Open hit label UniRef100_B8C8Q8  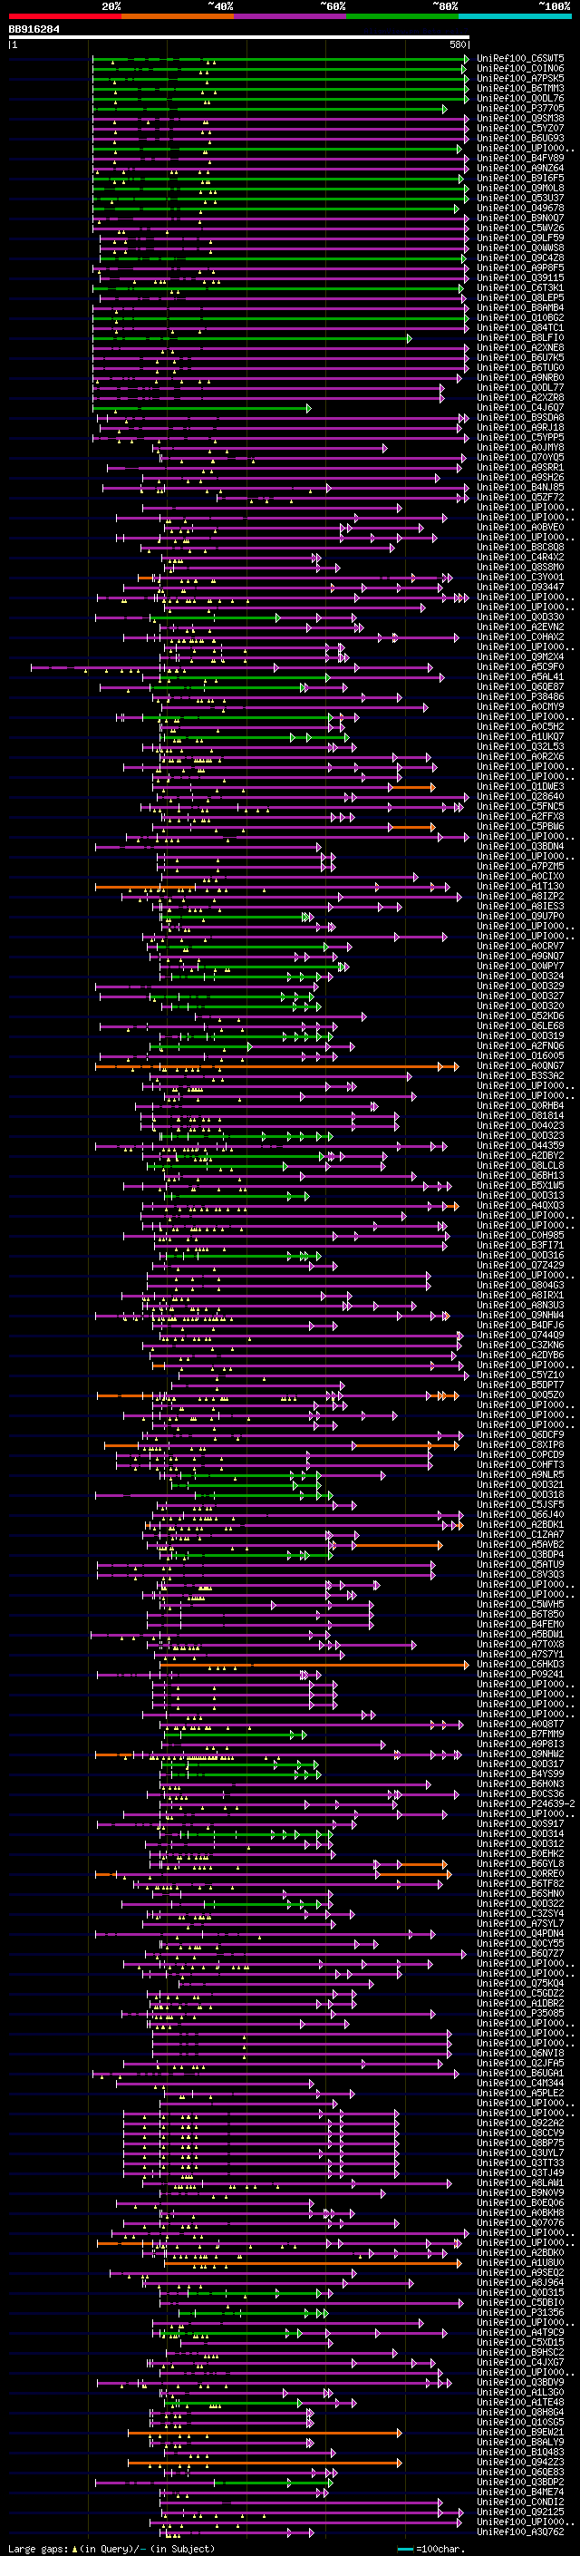pyautogui.click(x=520, y=548)
